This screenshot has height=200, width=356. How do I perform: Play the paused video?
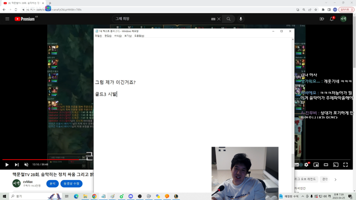point(7,164)
